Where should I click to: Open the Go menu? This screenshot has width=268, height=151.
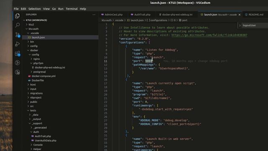[54, 9]
